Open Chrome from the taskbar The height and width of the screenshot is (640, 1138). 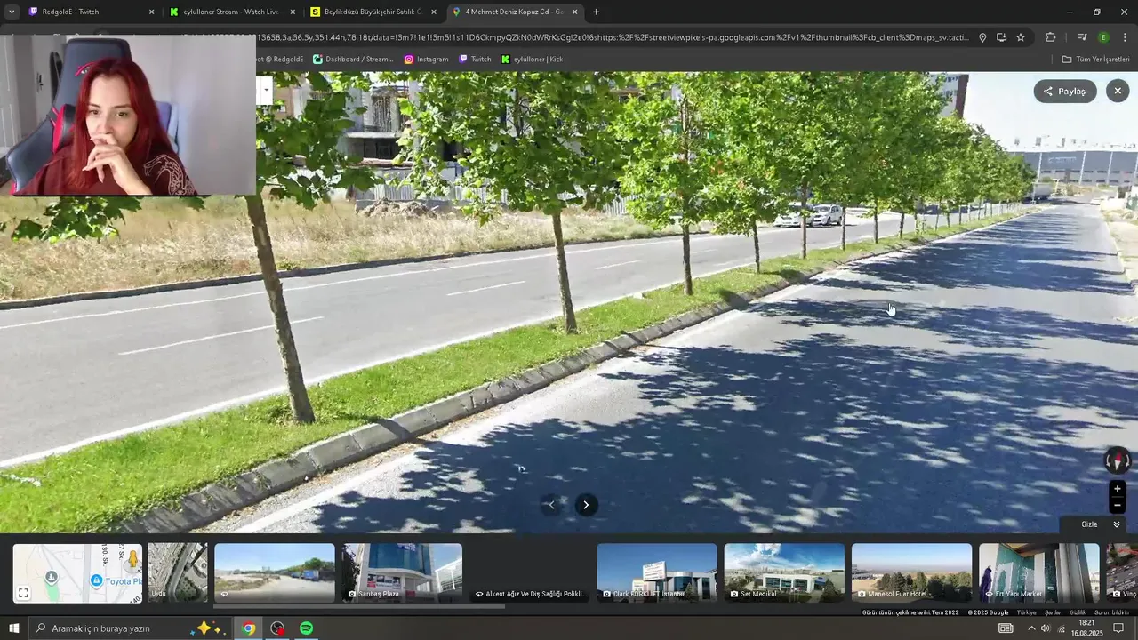click(x=249, y=628)
